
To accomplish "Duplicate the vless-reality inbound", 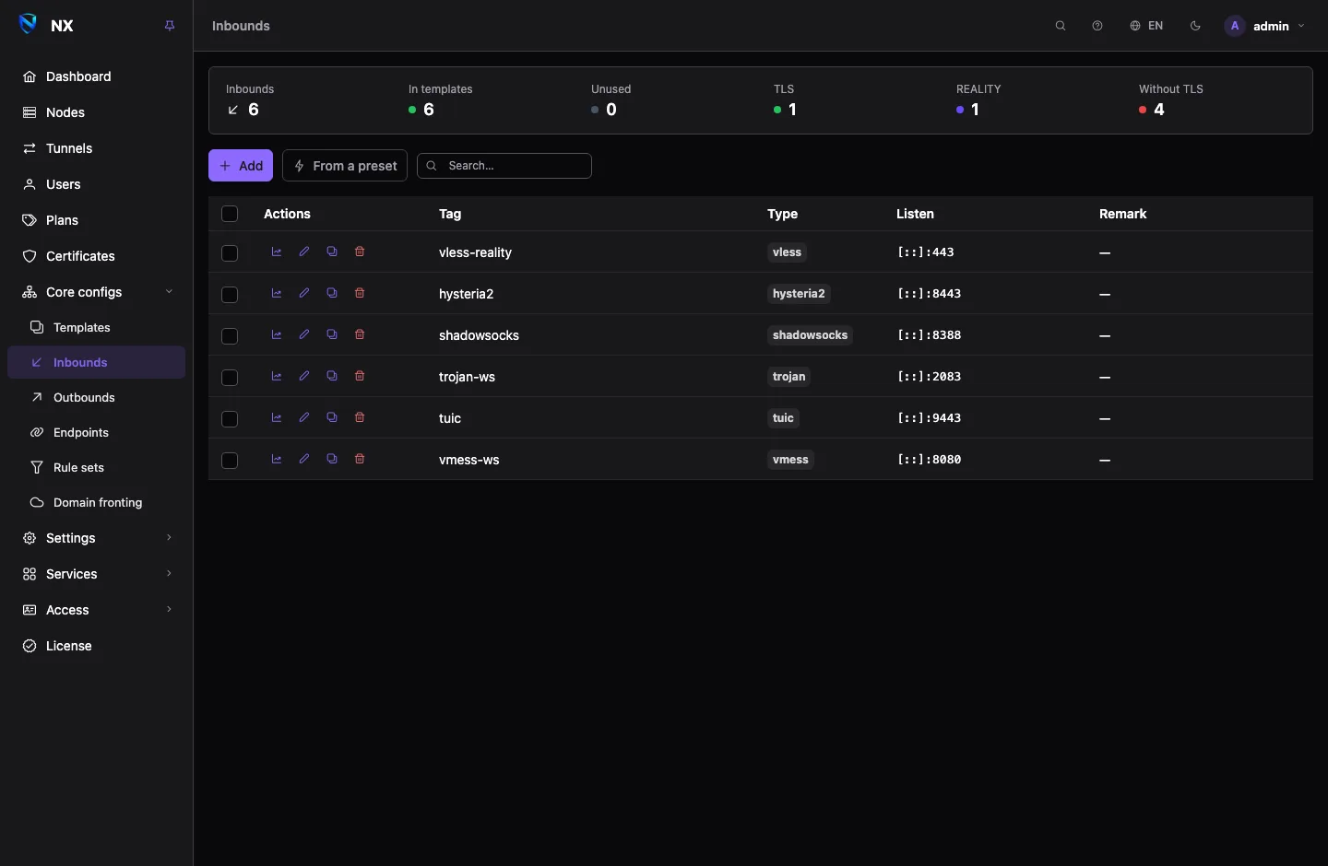I will point(332,252).
